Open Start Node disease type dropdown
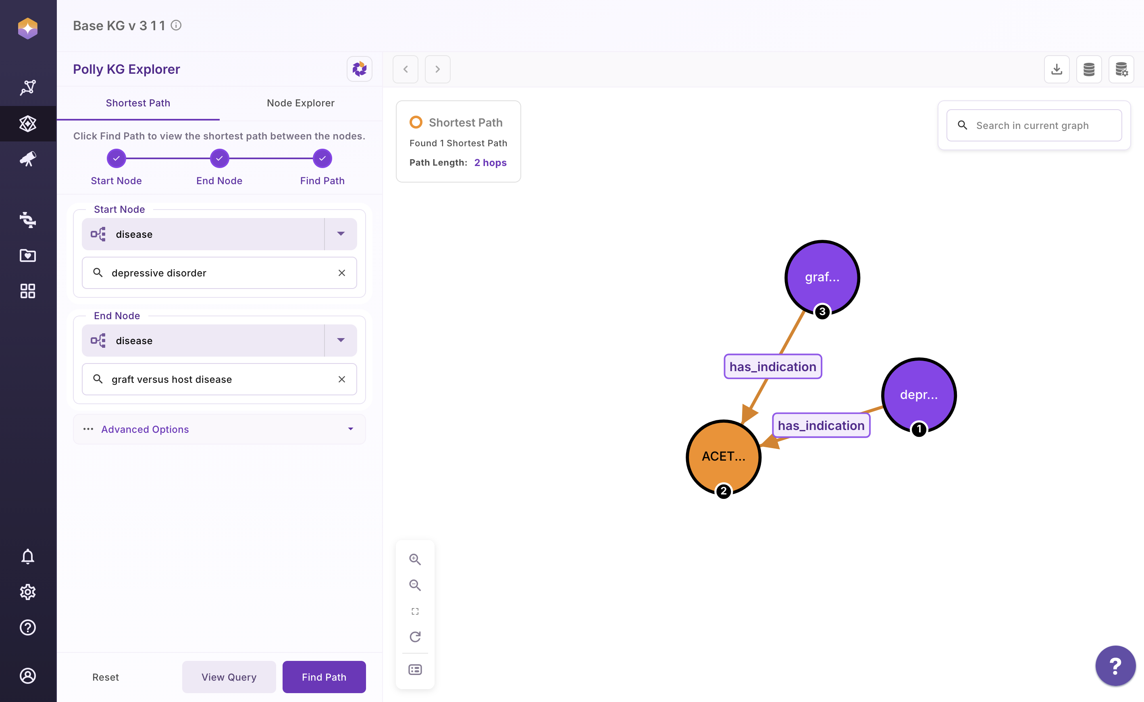Image resolution: width=1144 pixels, height=702 pixels. tap(341, 234)
